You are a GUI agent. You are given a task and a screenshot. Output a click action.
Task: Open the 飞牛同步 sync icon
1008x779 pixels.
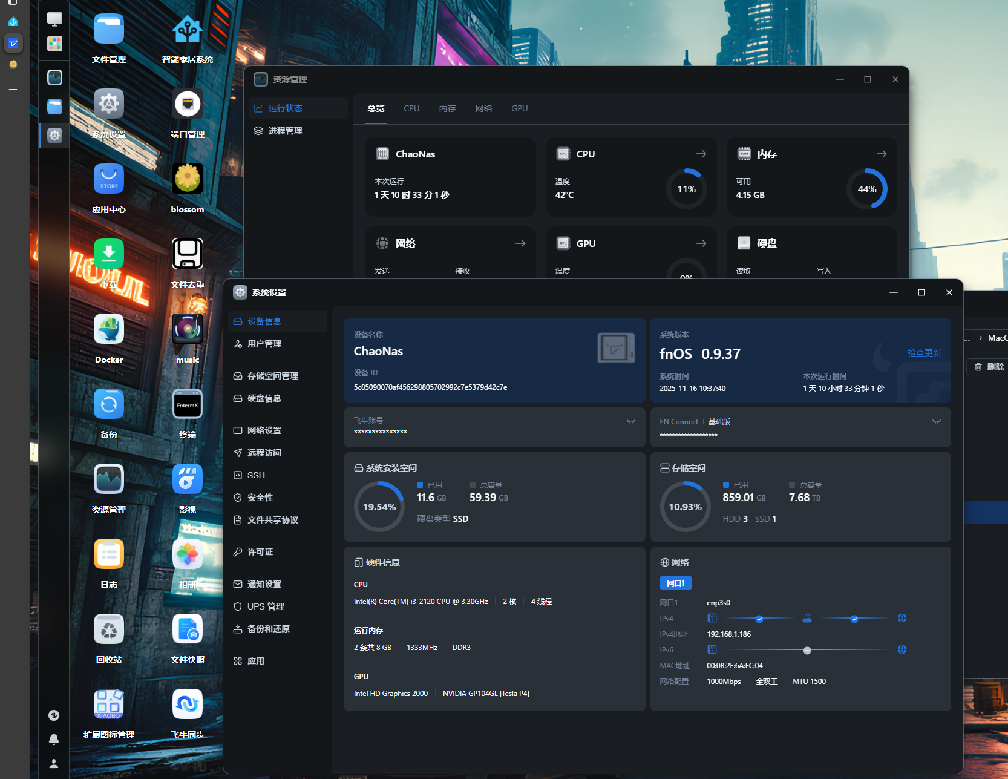pyautogui.click(x=188, y=705)
